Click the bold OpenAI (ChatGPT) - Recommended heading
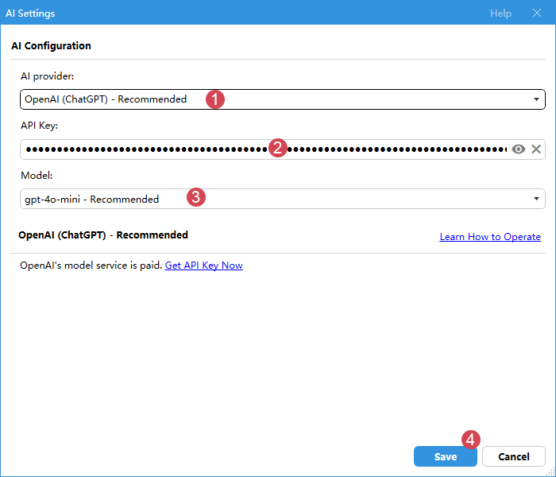Image resolution: width=556 pixels, height=477 pixels. pos(103,235)
